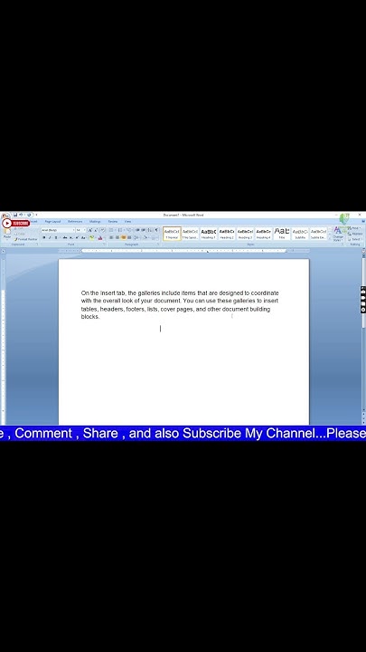The image size is (366, 652).
Task: Go to the Review tab
Action: (x=113, y=222)
